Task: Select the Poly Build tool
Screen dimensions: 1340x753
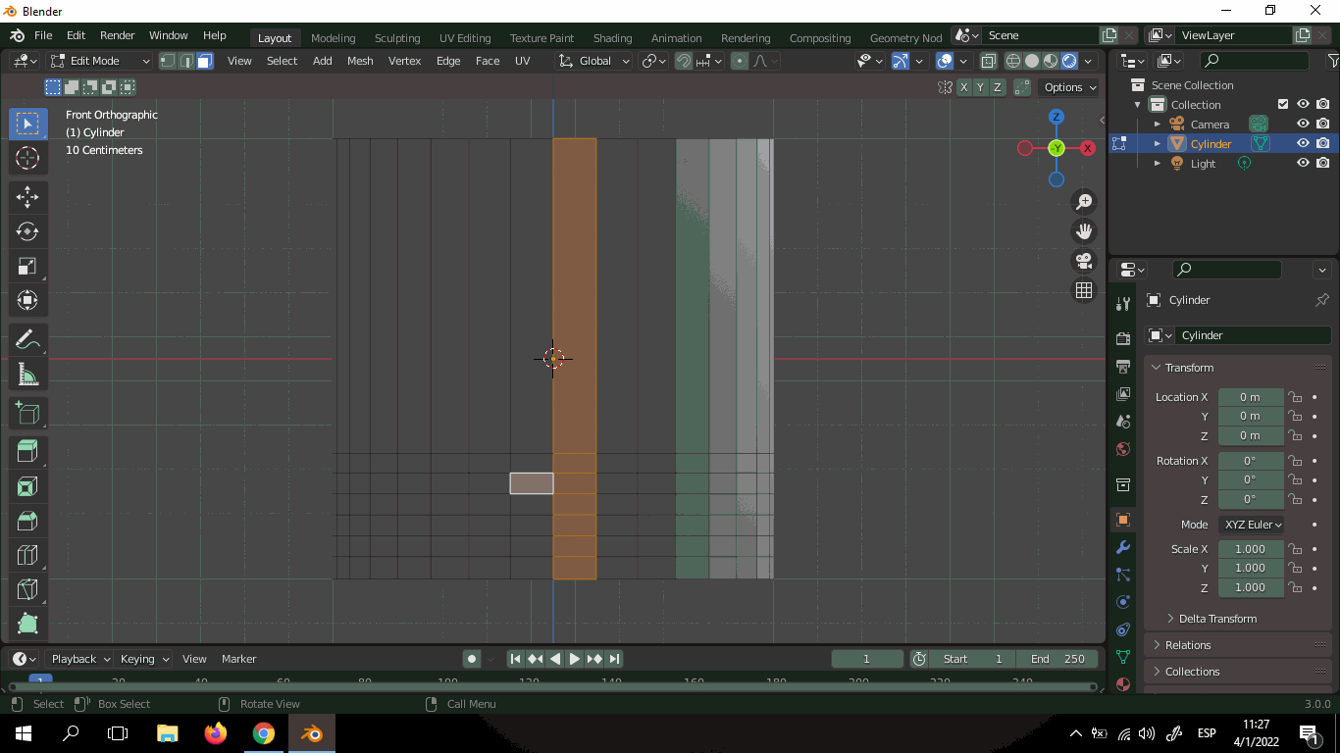Action: coord(27,624)
